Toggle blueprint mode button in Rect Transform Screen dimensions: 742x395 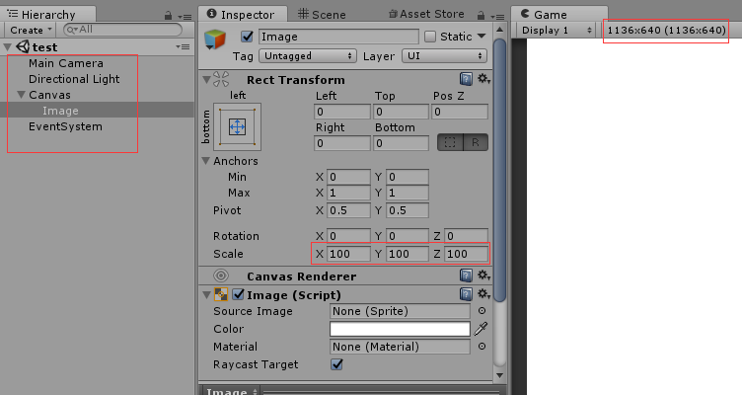pos(450,142)
